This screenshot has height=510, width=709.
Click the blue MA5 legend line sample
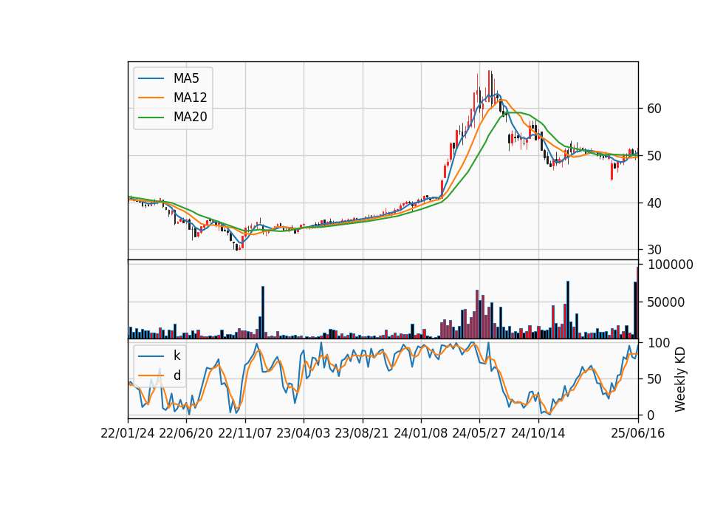pos(151,79)
